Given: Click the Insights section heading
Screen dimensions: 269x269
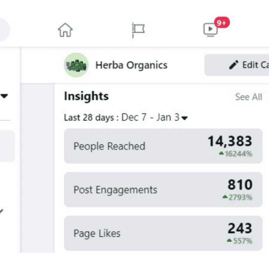Looking at the screenshot, I should pyautogui.click(x=86, y=96).
